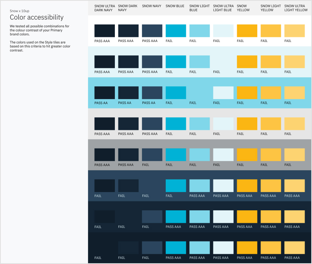The image size is (312, 264).
Task: Select the Snow Blue swatch on the dark navy row
Action: pos(175,185)
